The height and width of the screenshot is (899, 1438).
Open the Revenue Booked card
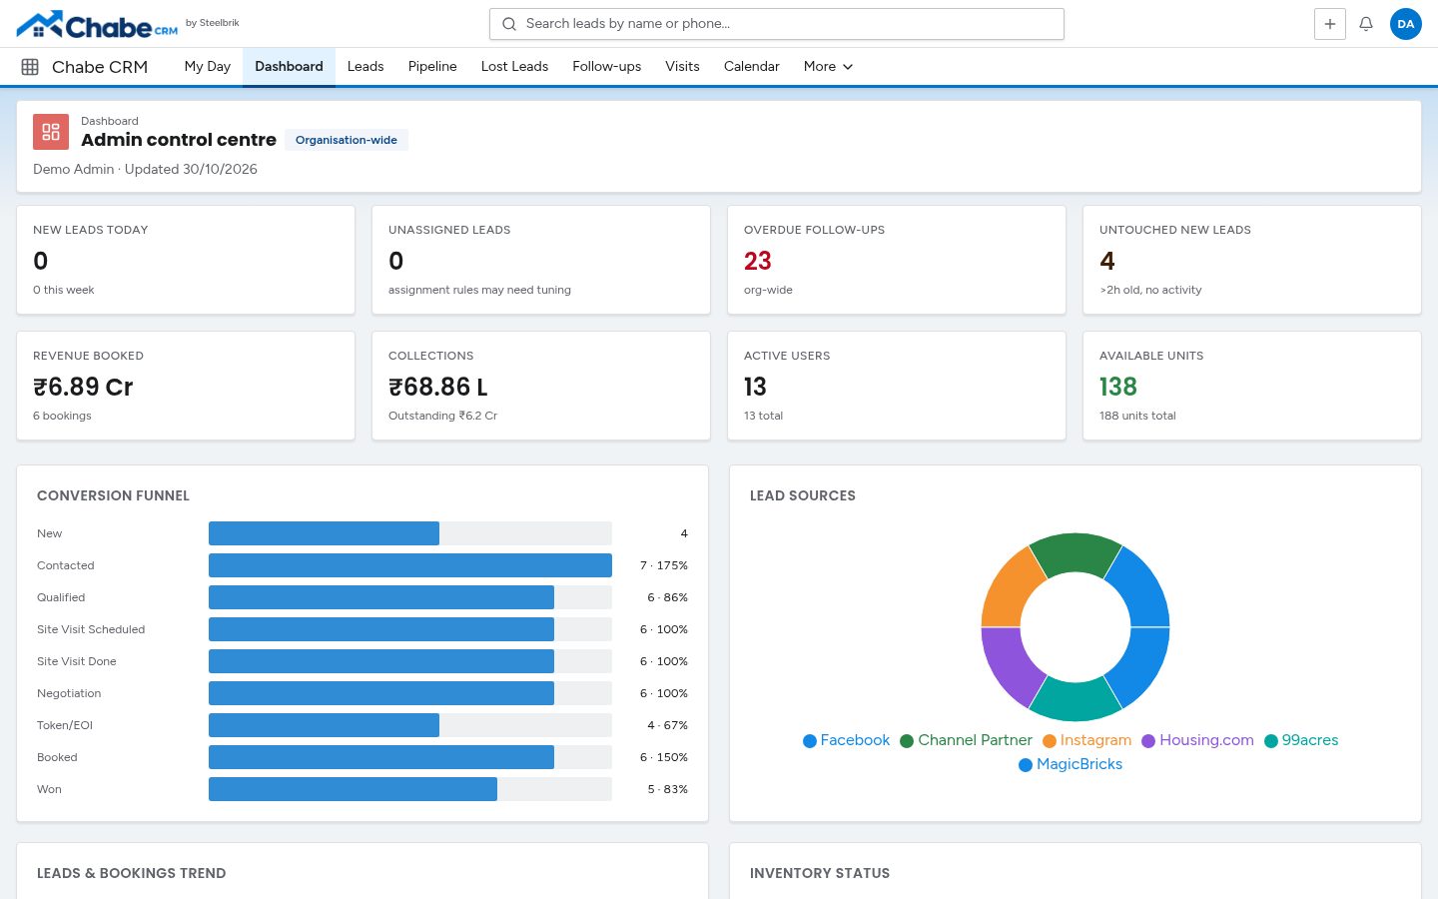(x=186, y=386)
